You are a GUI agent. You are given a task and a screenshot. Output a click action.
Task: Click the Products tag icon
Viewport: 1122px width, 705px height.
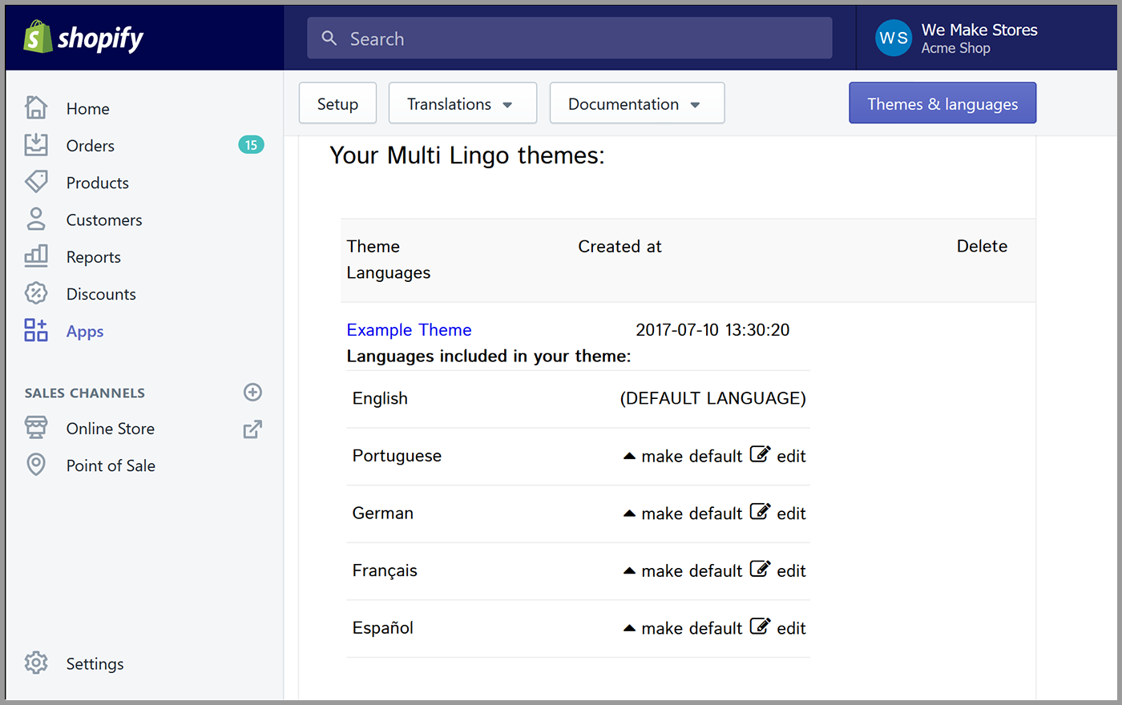point(36,182)
